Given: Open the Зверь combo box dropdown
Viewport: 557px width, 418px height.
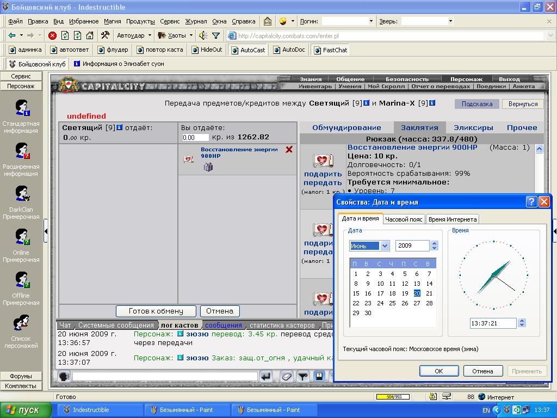Looking at the screenshot, I should [x=450, y=21].
